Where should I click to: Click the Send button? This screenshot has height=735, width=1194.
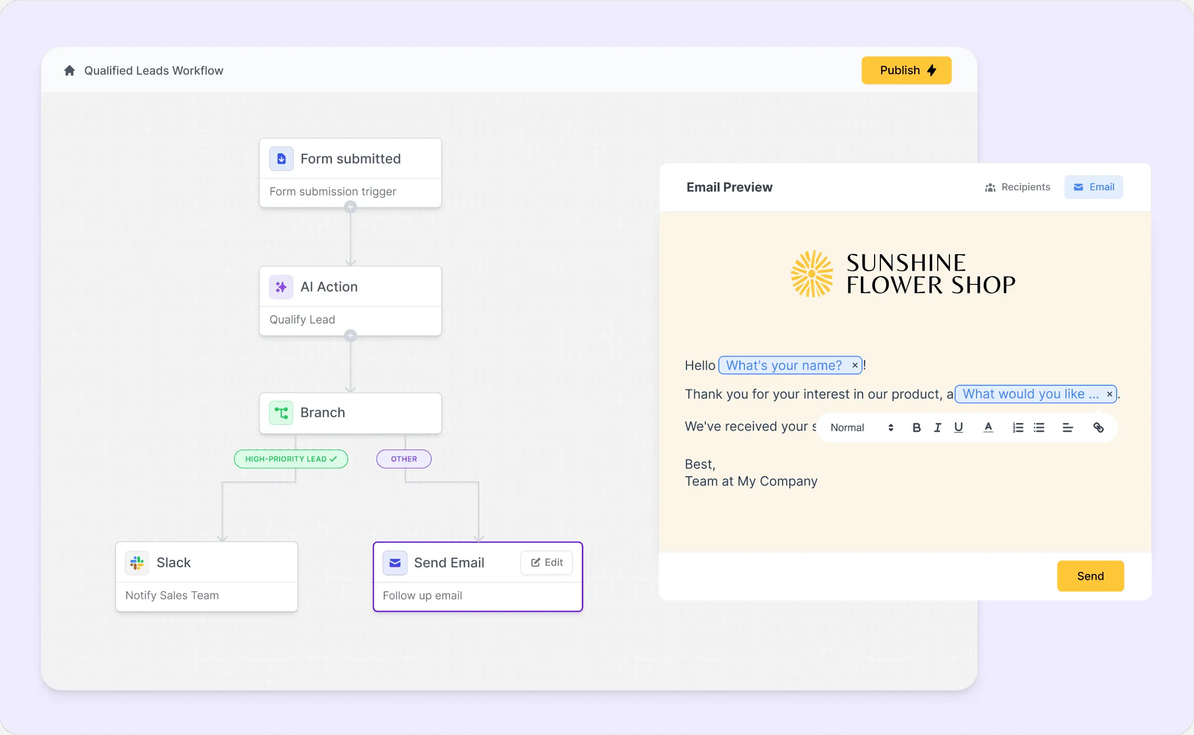pyautogui.click(x=1090, y=576)
